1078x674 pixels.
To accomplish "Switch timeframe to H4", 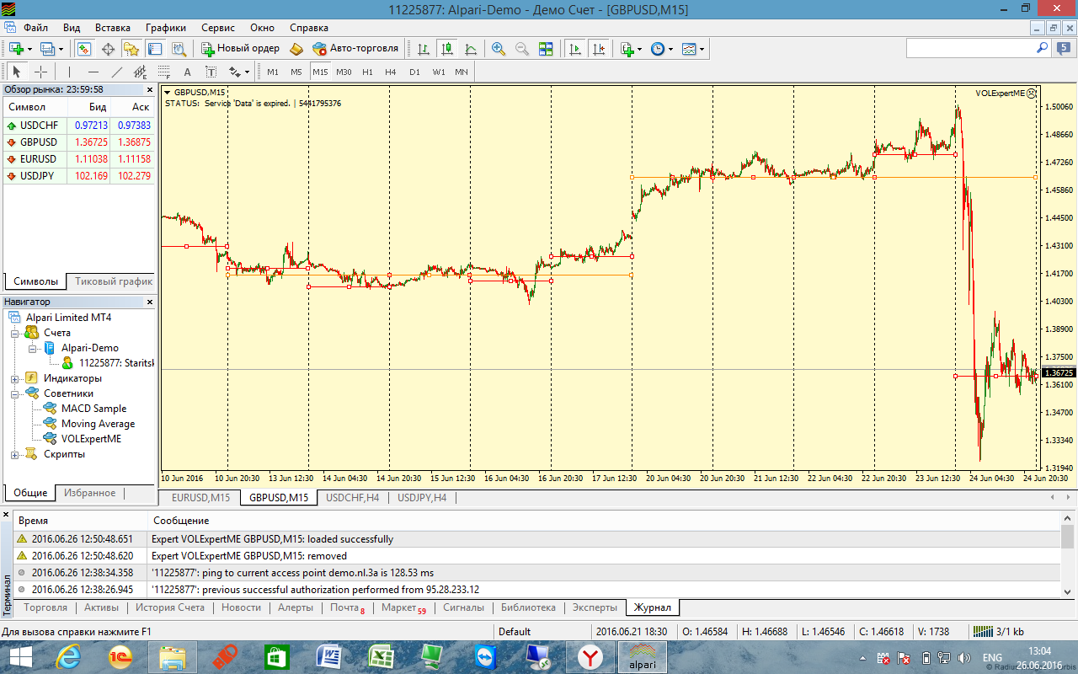I will 391,72.
